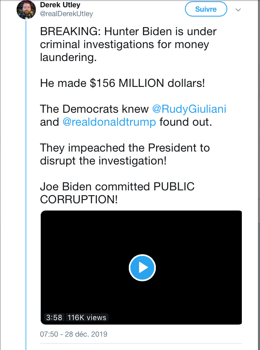Image resolution: width=260 pixels, height=350 pixels.
Task: Play the embedded tweet video
Action: [x=142, y=267]
